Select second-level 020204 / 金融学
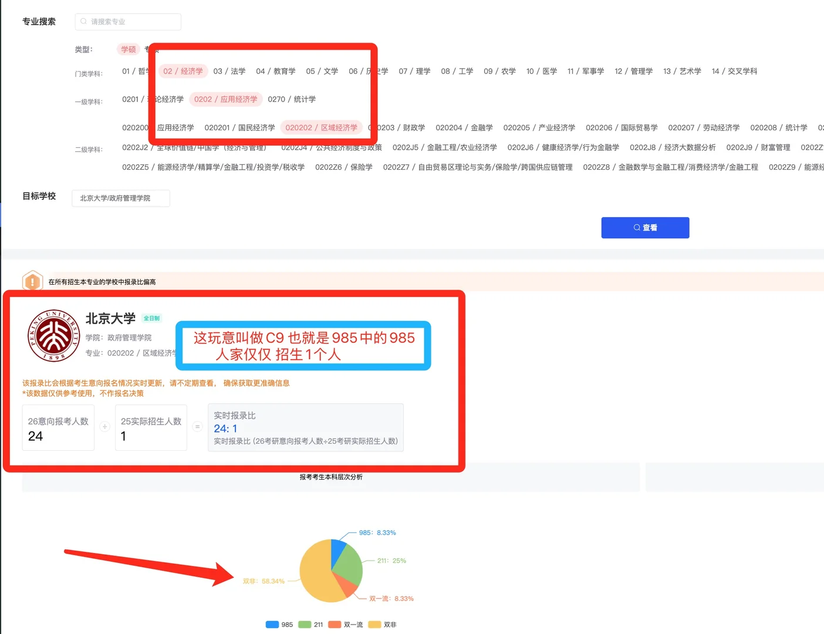This screenshot has height=634, width=824. coord(464,127)
